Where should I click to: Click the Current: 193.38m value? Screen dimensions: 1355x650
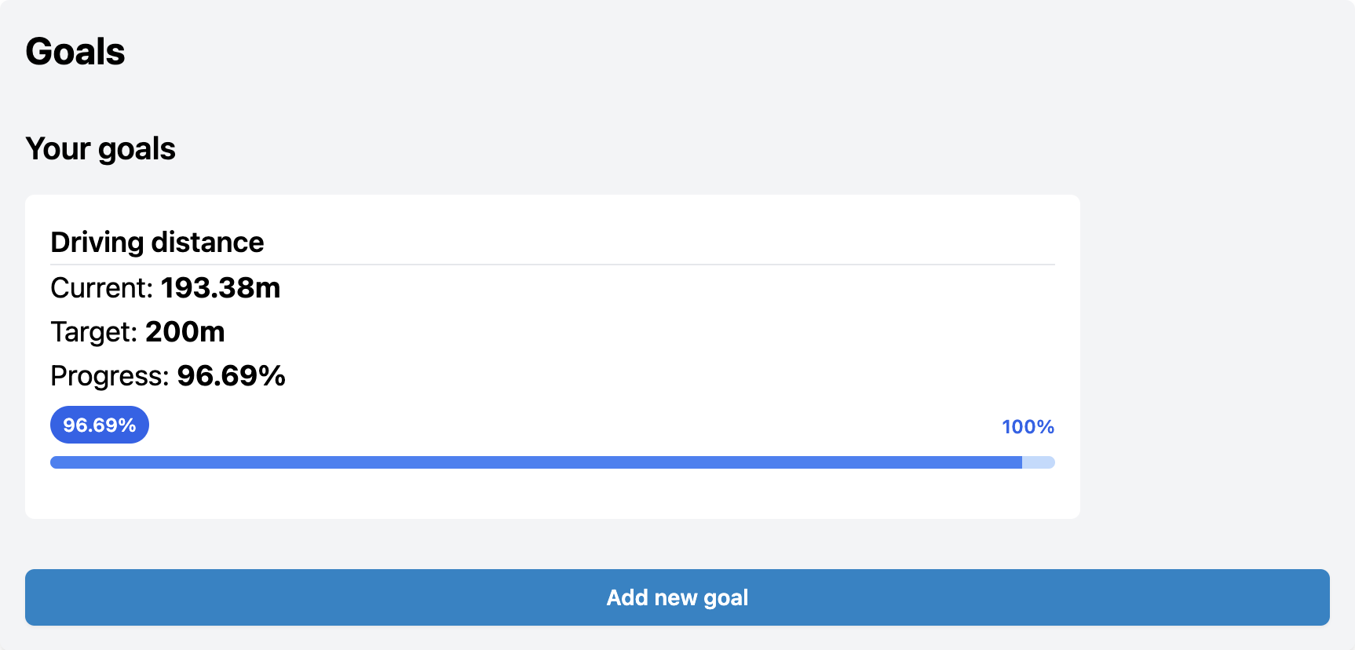pos(165,288)
